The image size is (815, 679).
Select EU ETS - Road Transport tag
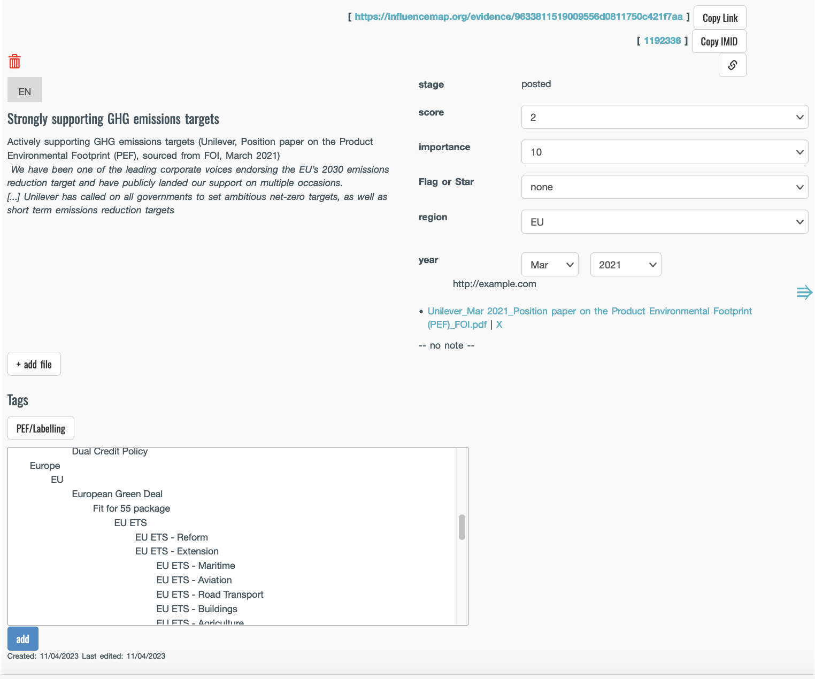tap(210, 595)
